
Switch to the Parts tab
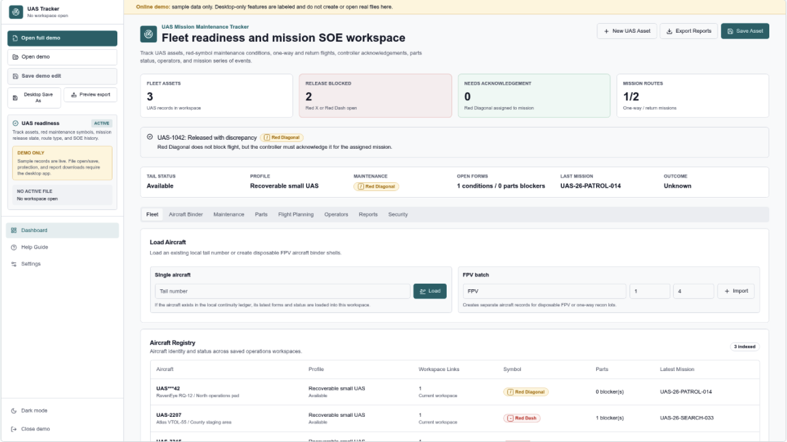pos(261,214)
